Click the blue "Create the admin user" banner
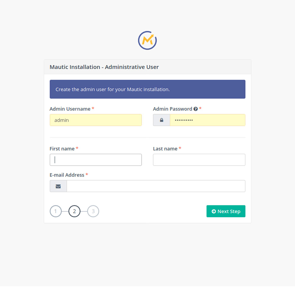This screenshot has height=287, width=295. point(147,89)
